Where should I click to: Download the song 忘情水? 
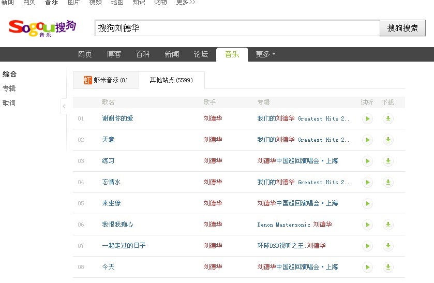388,182
